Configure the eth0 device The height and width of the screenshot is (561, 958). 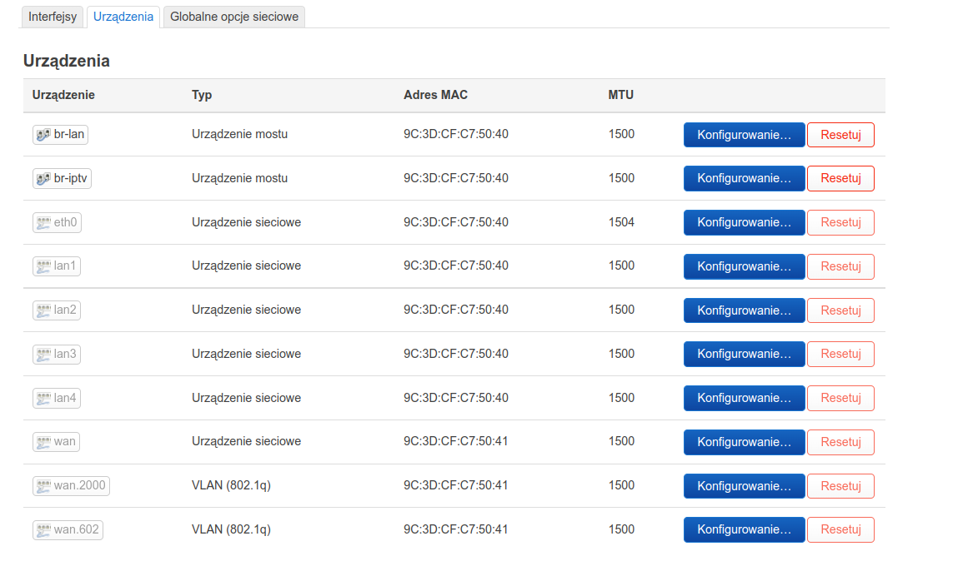coord(745,222)
